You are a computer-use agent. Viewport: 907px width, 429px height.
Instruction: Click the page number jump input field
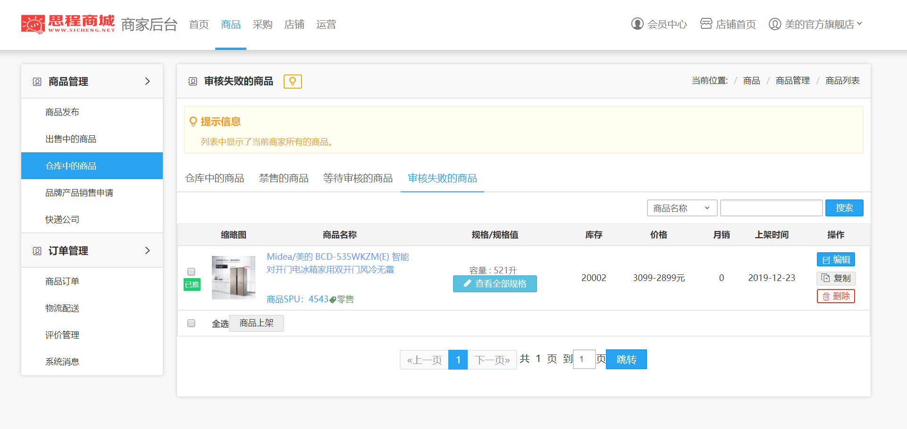pos(584,359)
